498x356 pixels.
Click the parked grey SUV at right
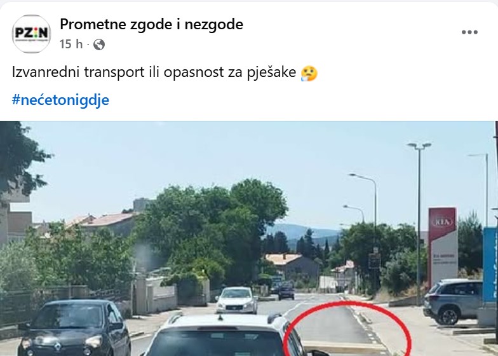454,301
